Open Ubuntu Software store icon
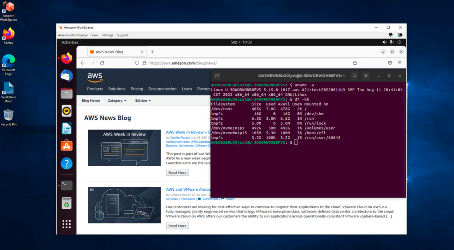 pos(66,146)
